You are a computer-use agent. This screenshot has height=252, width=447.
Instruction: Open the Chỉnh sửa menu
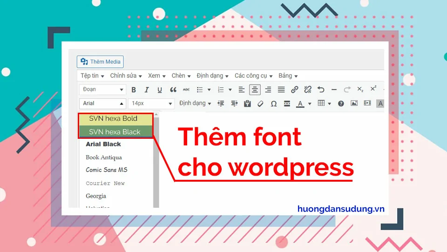126,76
